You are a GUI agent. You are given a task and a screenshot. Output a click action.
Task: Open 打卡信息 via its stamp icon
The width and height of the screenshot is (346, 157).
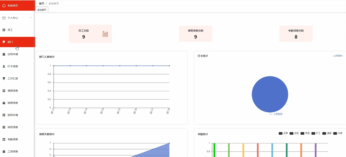click(x=4, y=66)
